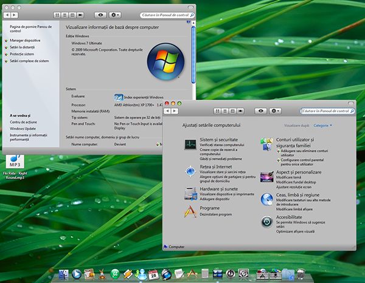Open Sistem și securitate category
This screenshot has height=283, width=365.
219,140
